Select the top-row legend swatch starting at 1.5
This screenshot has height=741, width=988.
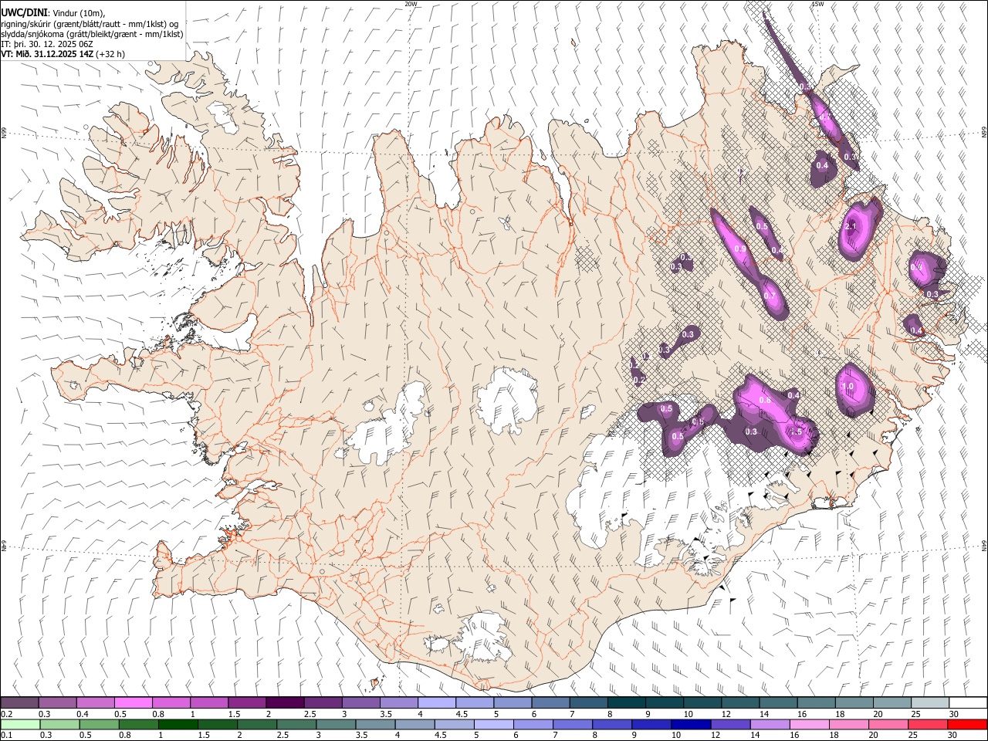pyautogui.click(x=247, y=702)
